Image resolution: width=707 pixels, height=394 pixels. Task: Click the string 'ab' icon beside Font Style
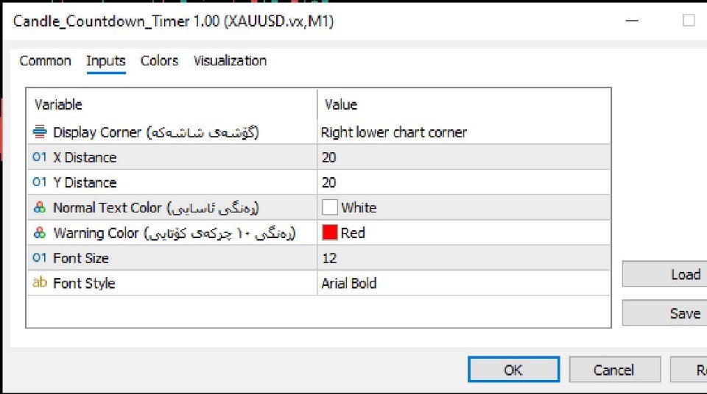[x=40, y=283]
